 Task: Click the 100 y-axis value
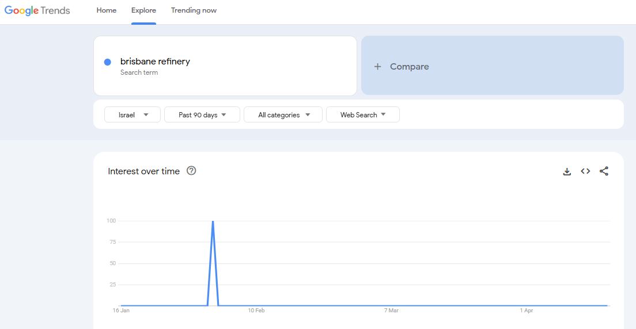[x=111, y=221]
